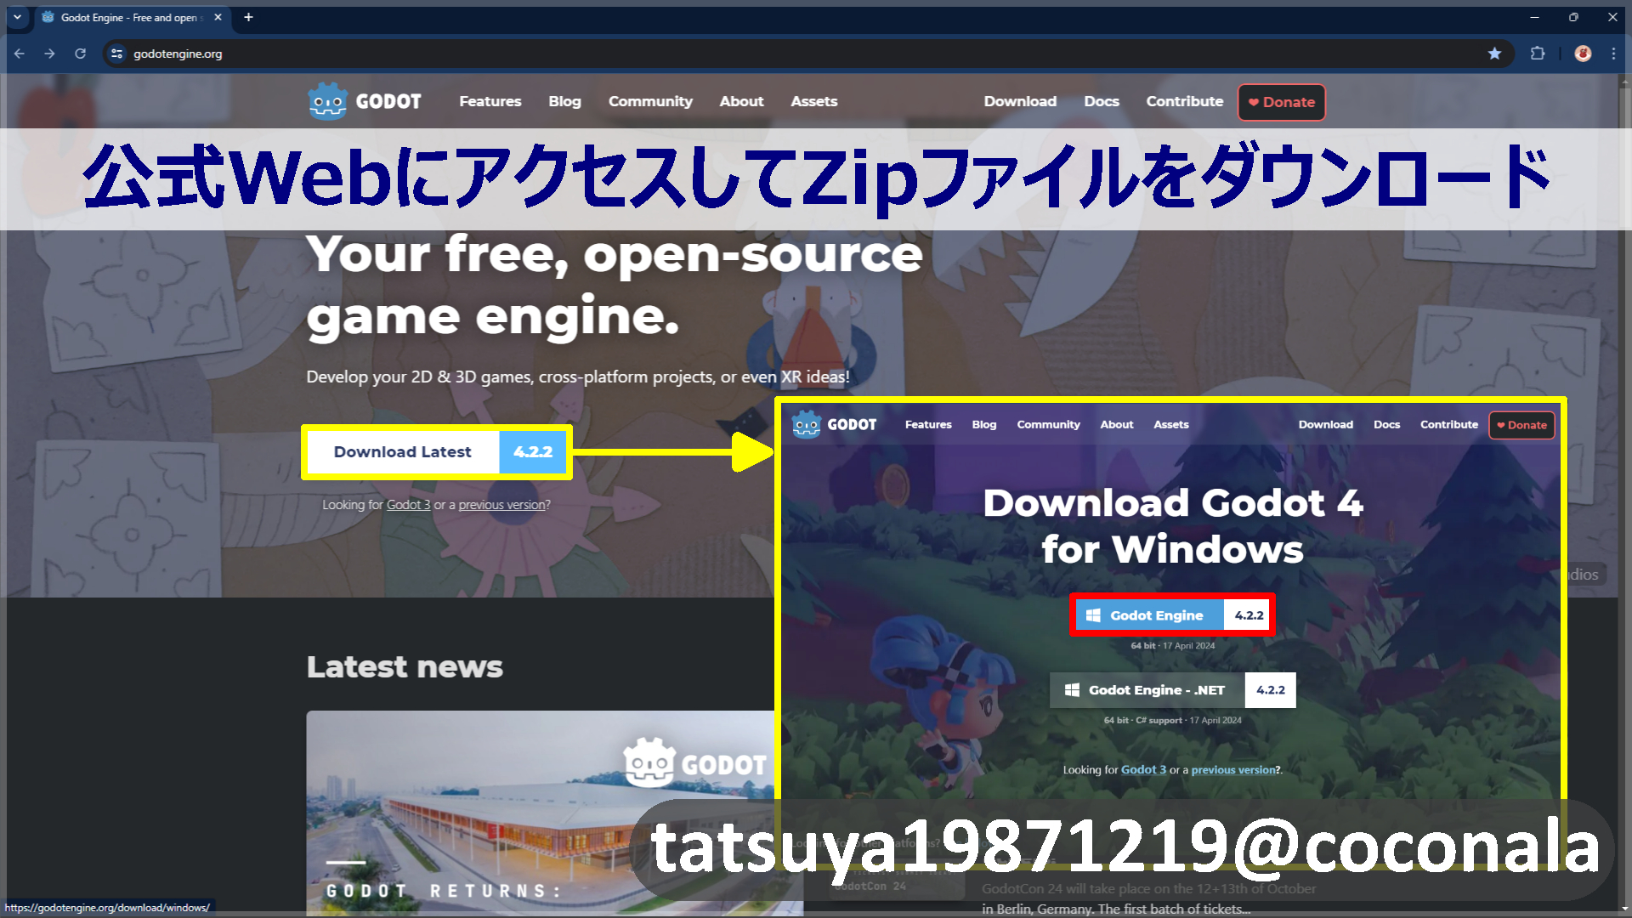Viewport: 1632px width, 918px height.
Task: Open Contribute in the inset page navbar
Action: [x=1449, y=424]
